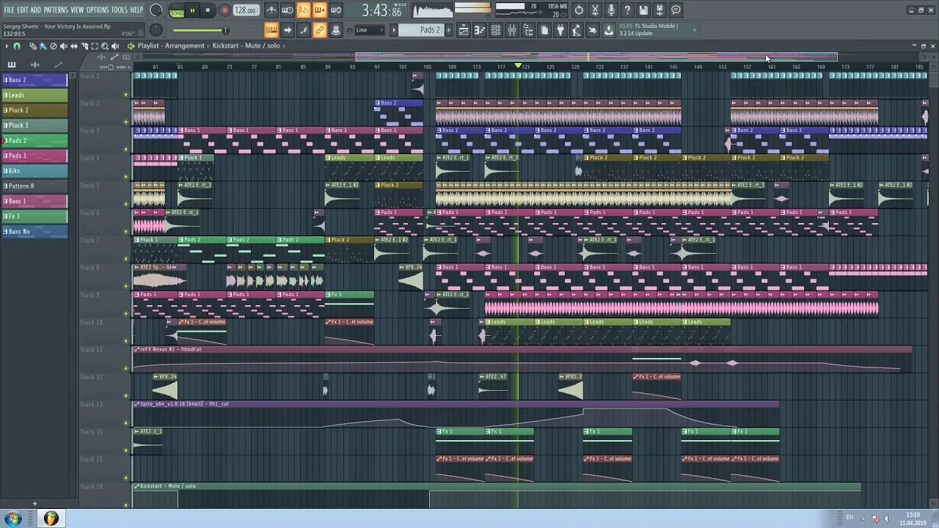Stop playback in transport
The width and height of the screenshot is (939, 528).
point(208,10)
